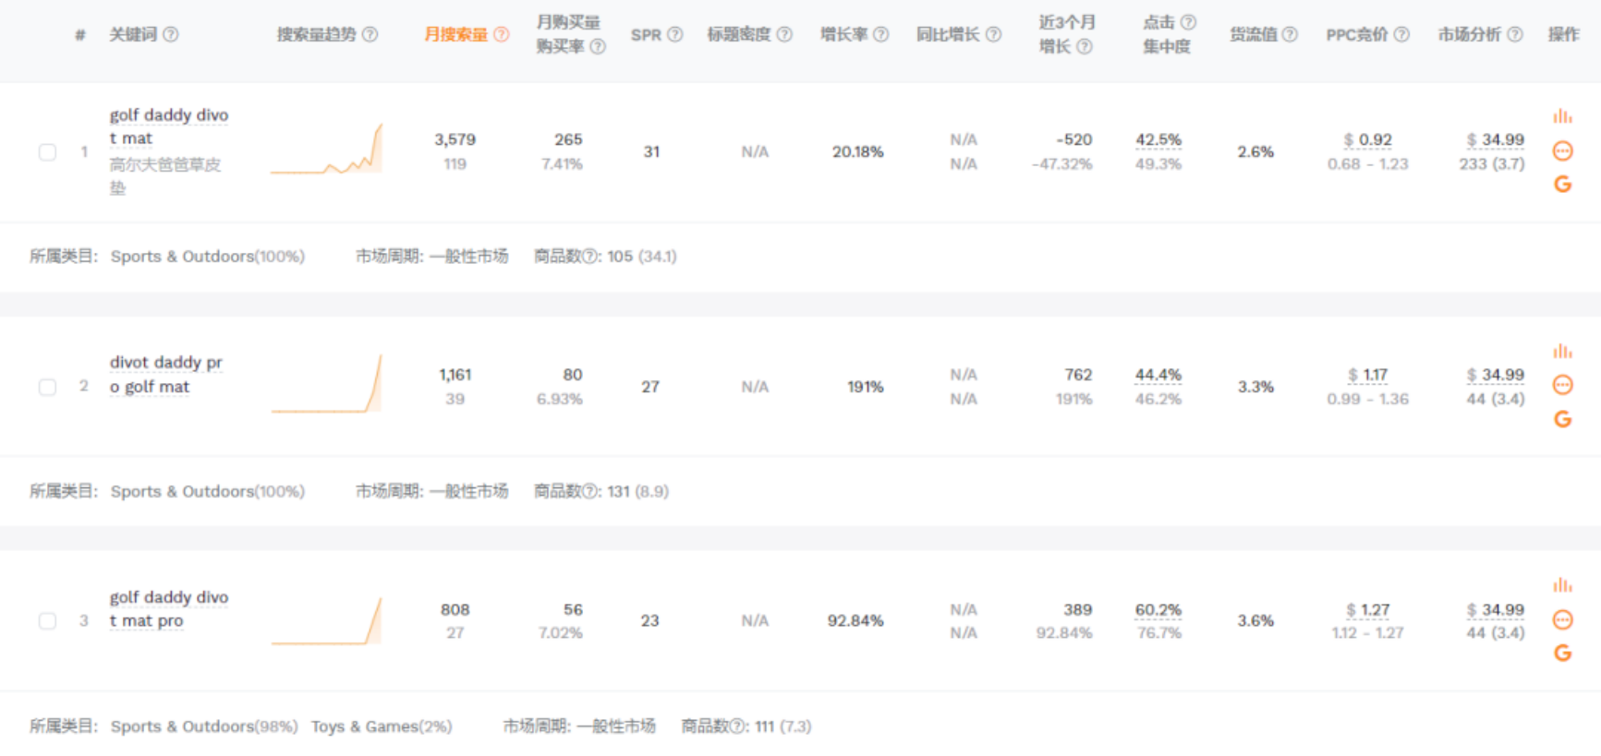Viewport: 1601px width, 756px height.
Task: Click the bar chart icon for row 2
Action: 1562,352
